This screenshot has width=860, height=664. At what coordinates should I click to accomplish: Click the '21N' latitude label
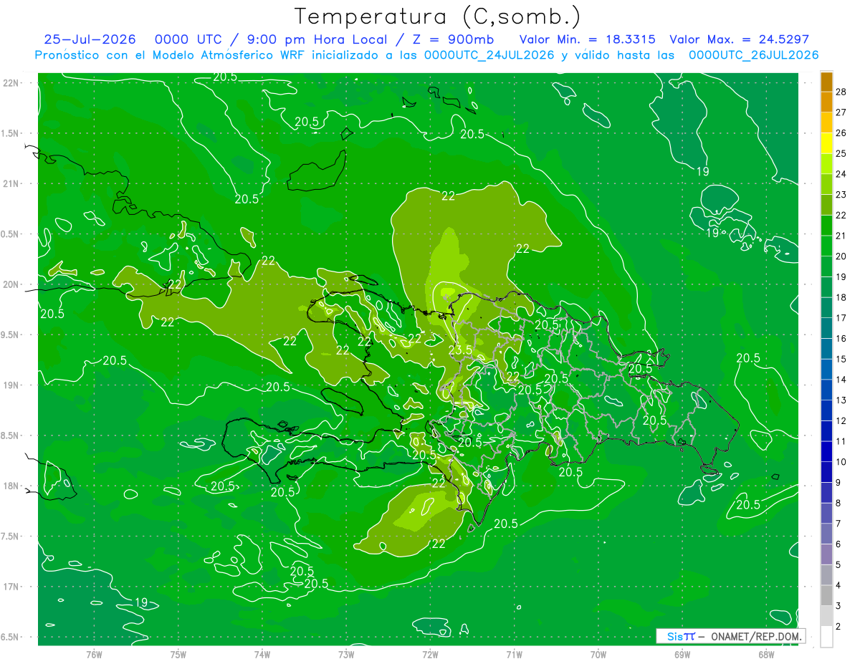coord(11,183)
